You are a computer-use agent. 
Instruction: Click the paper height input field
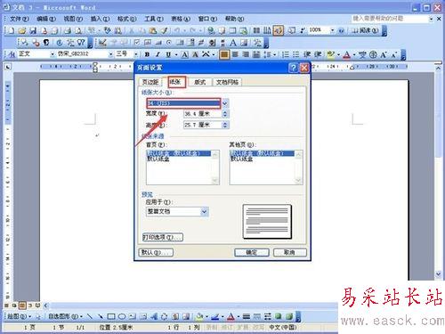[203, 125]
